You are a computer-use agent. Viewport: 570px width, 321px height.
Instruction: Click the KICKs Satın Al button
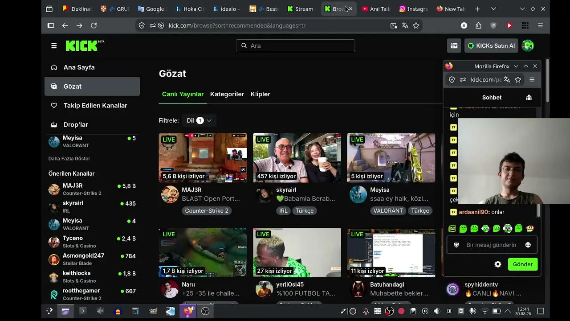tap(491, 45)
